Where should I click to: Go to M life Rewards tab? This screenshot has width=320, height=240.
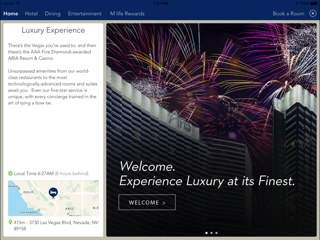(127, 13)
